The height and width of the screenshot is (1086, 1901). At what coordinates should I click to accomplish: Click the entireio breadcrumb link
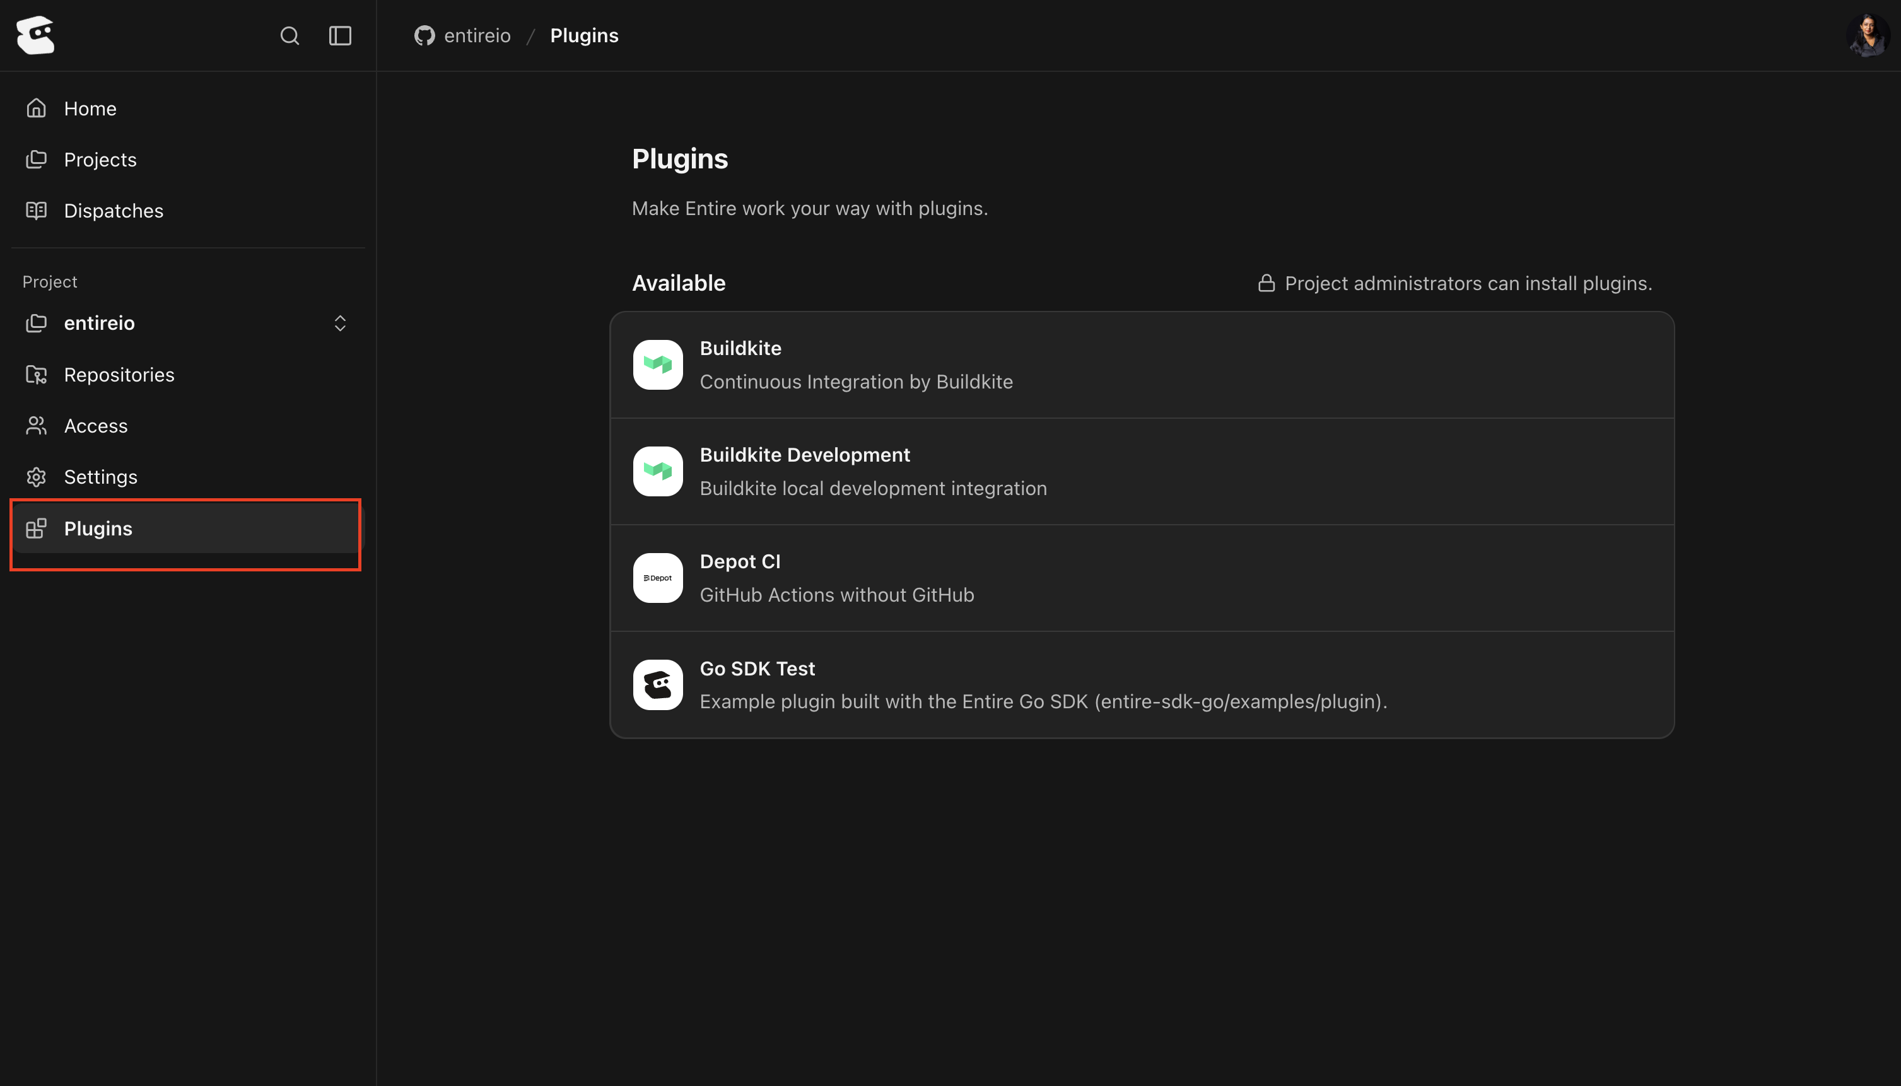[x=477, y=36]
